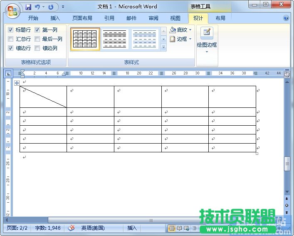Click 英语(美国) language in status bar
The height and width of the screenshot is (236, 294).
pos(93,228)
